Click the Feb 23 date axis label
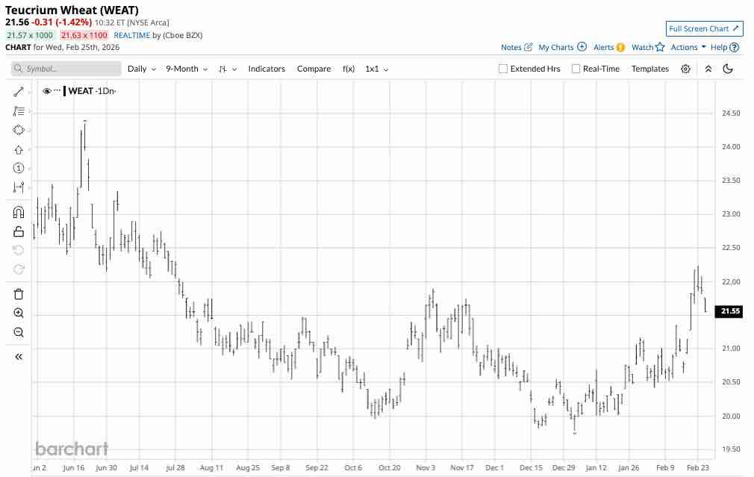 [x=698, y=467]
